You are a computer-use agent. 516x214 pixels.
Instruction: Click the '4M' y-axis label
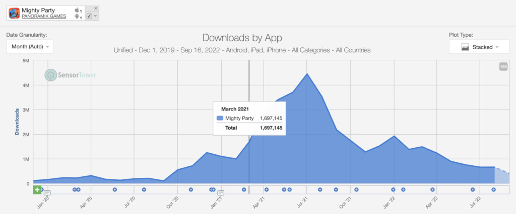26,85
